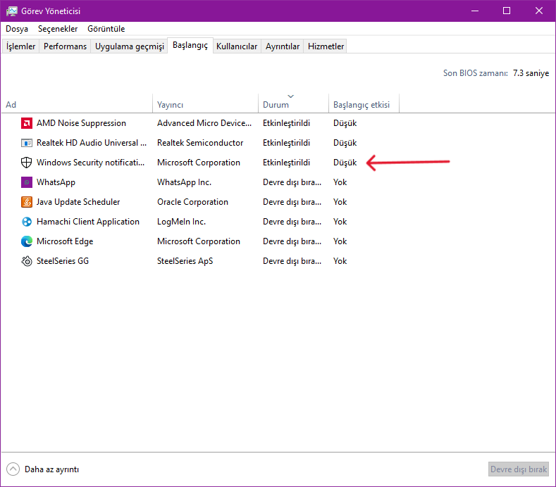
Task: Select the SteelSeries GG row name
Action: (63, 261)
